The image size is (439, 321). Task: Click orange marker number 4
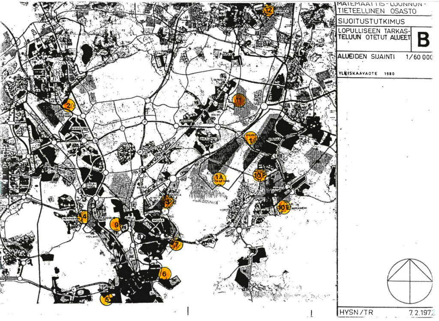83,217
